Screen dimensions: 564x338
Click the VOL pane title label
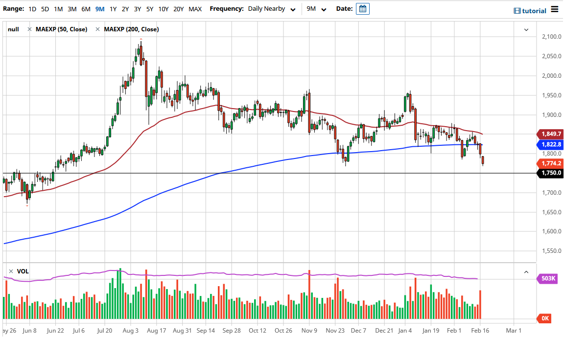coord(23,271)
